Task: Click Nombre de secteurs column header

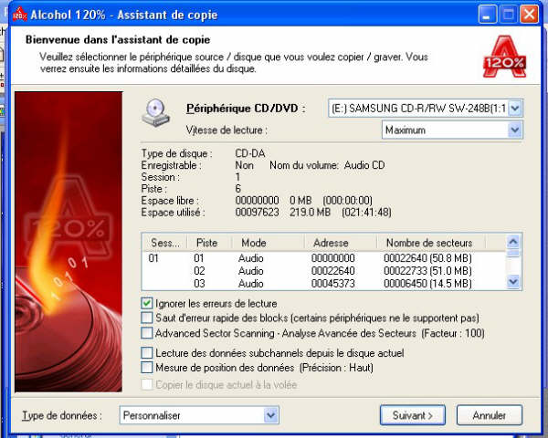Action: pyautogui.click(x=431, y=243)
